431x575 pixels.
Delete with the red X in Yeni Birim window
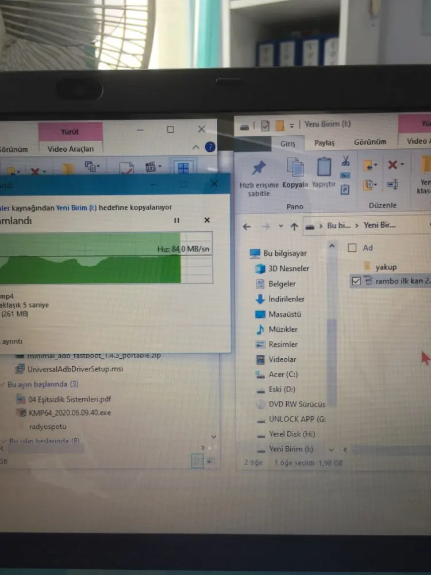coord(392,164)
